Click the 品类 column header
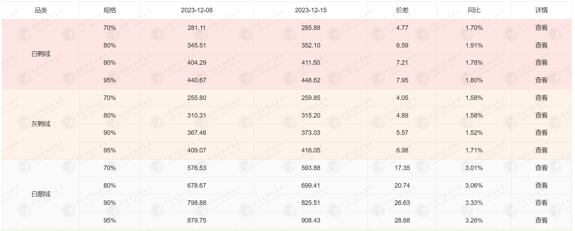Screen dimensions: 575x231 coord(41,10)
